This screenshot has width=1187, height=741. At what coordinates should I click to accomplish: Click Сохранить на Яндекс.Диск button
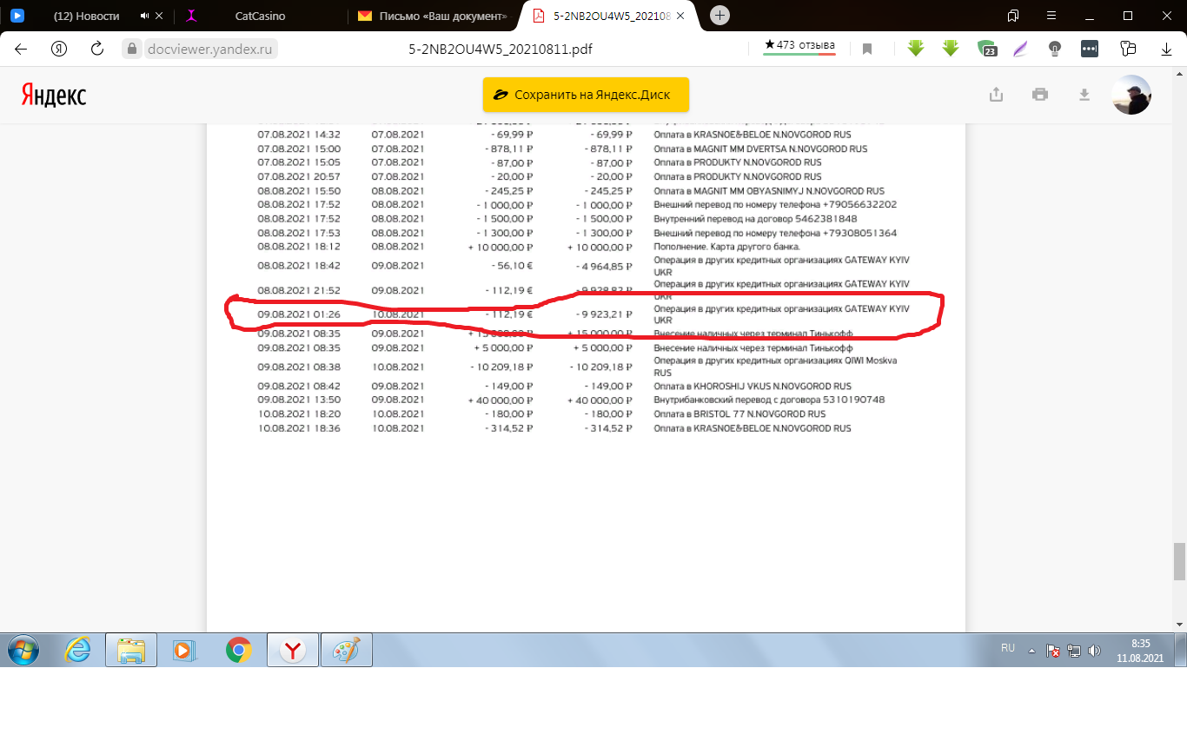click(x=586, y=95)
